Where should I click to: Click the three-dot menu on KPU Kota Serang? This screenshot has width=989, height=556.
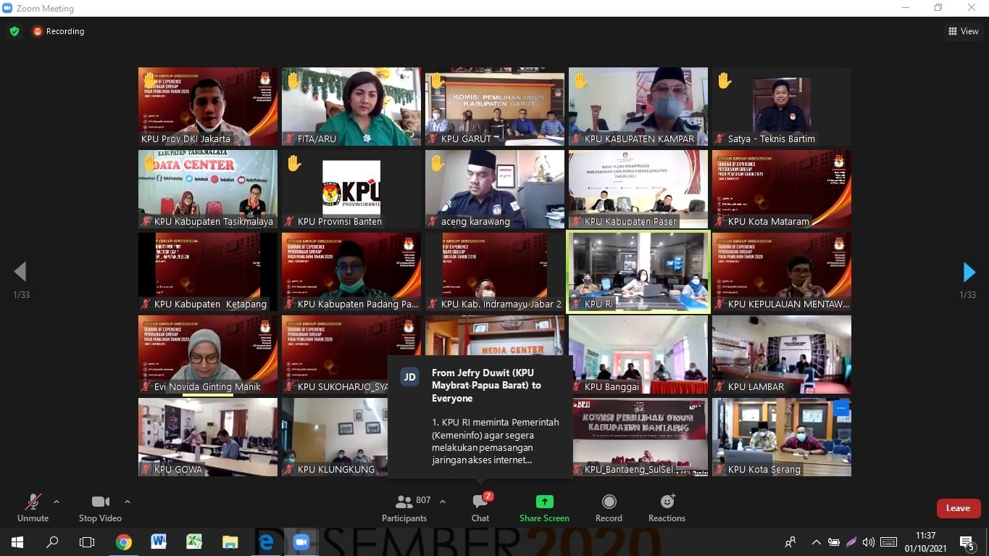(840, 408)
